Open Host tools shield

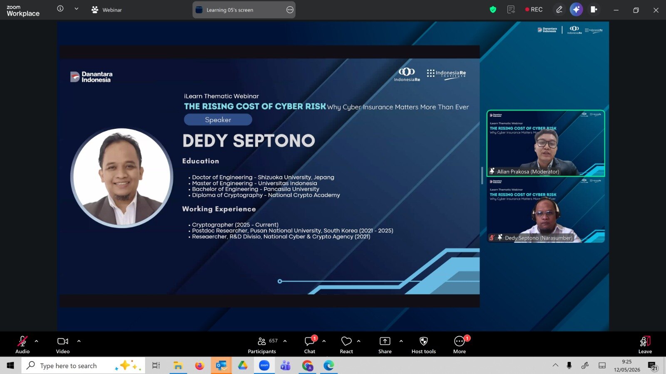point(424,345)
